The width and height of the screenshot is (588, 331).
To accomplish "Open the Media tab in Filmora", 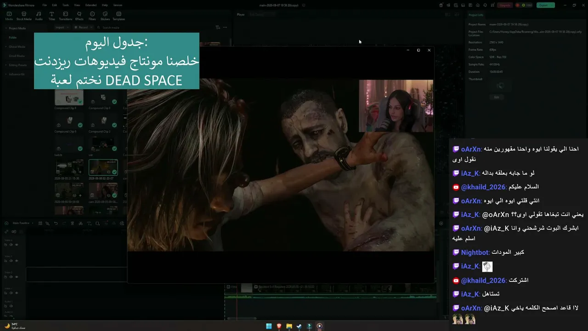I will coord(9,16).
